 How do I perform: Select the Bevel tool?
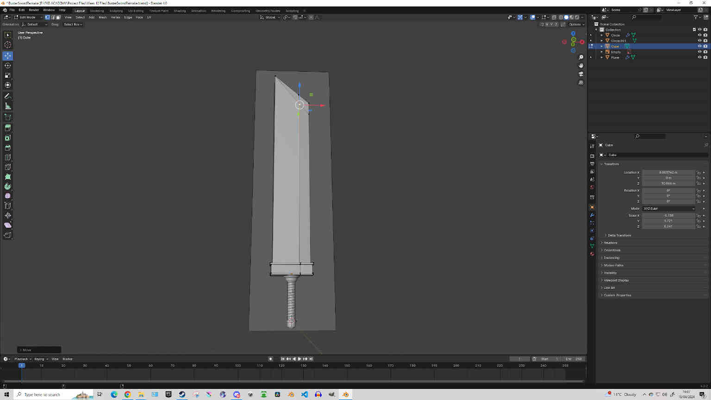pos(7,148)
